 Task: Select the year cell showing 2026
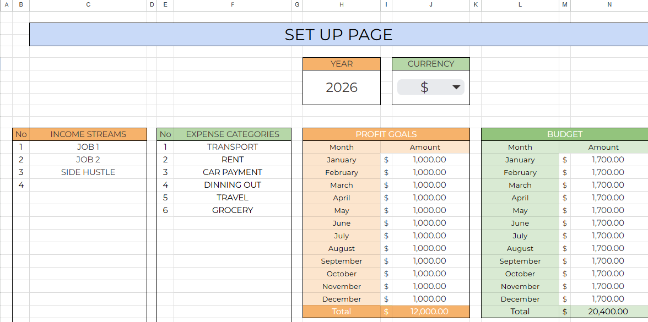(x=342, y=88)
